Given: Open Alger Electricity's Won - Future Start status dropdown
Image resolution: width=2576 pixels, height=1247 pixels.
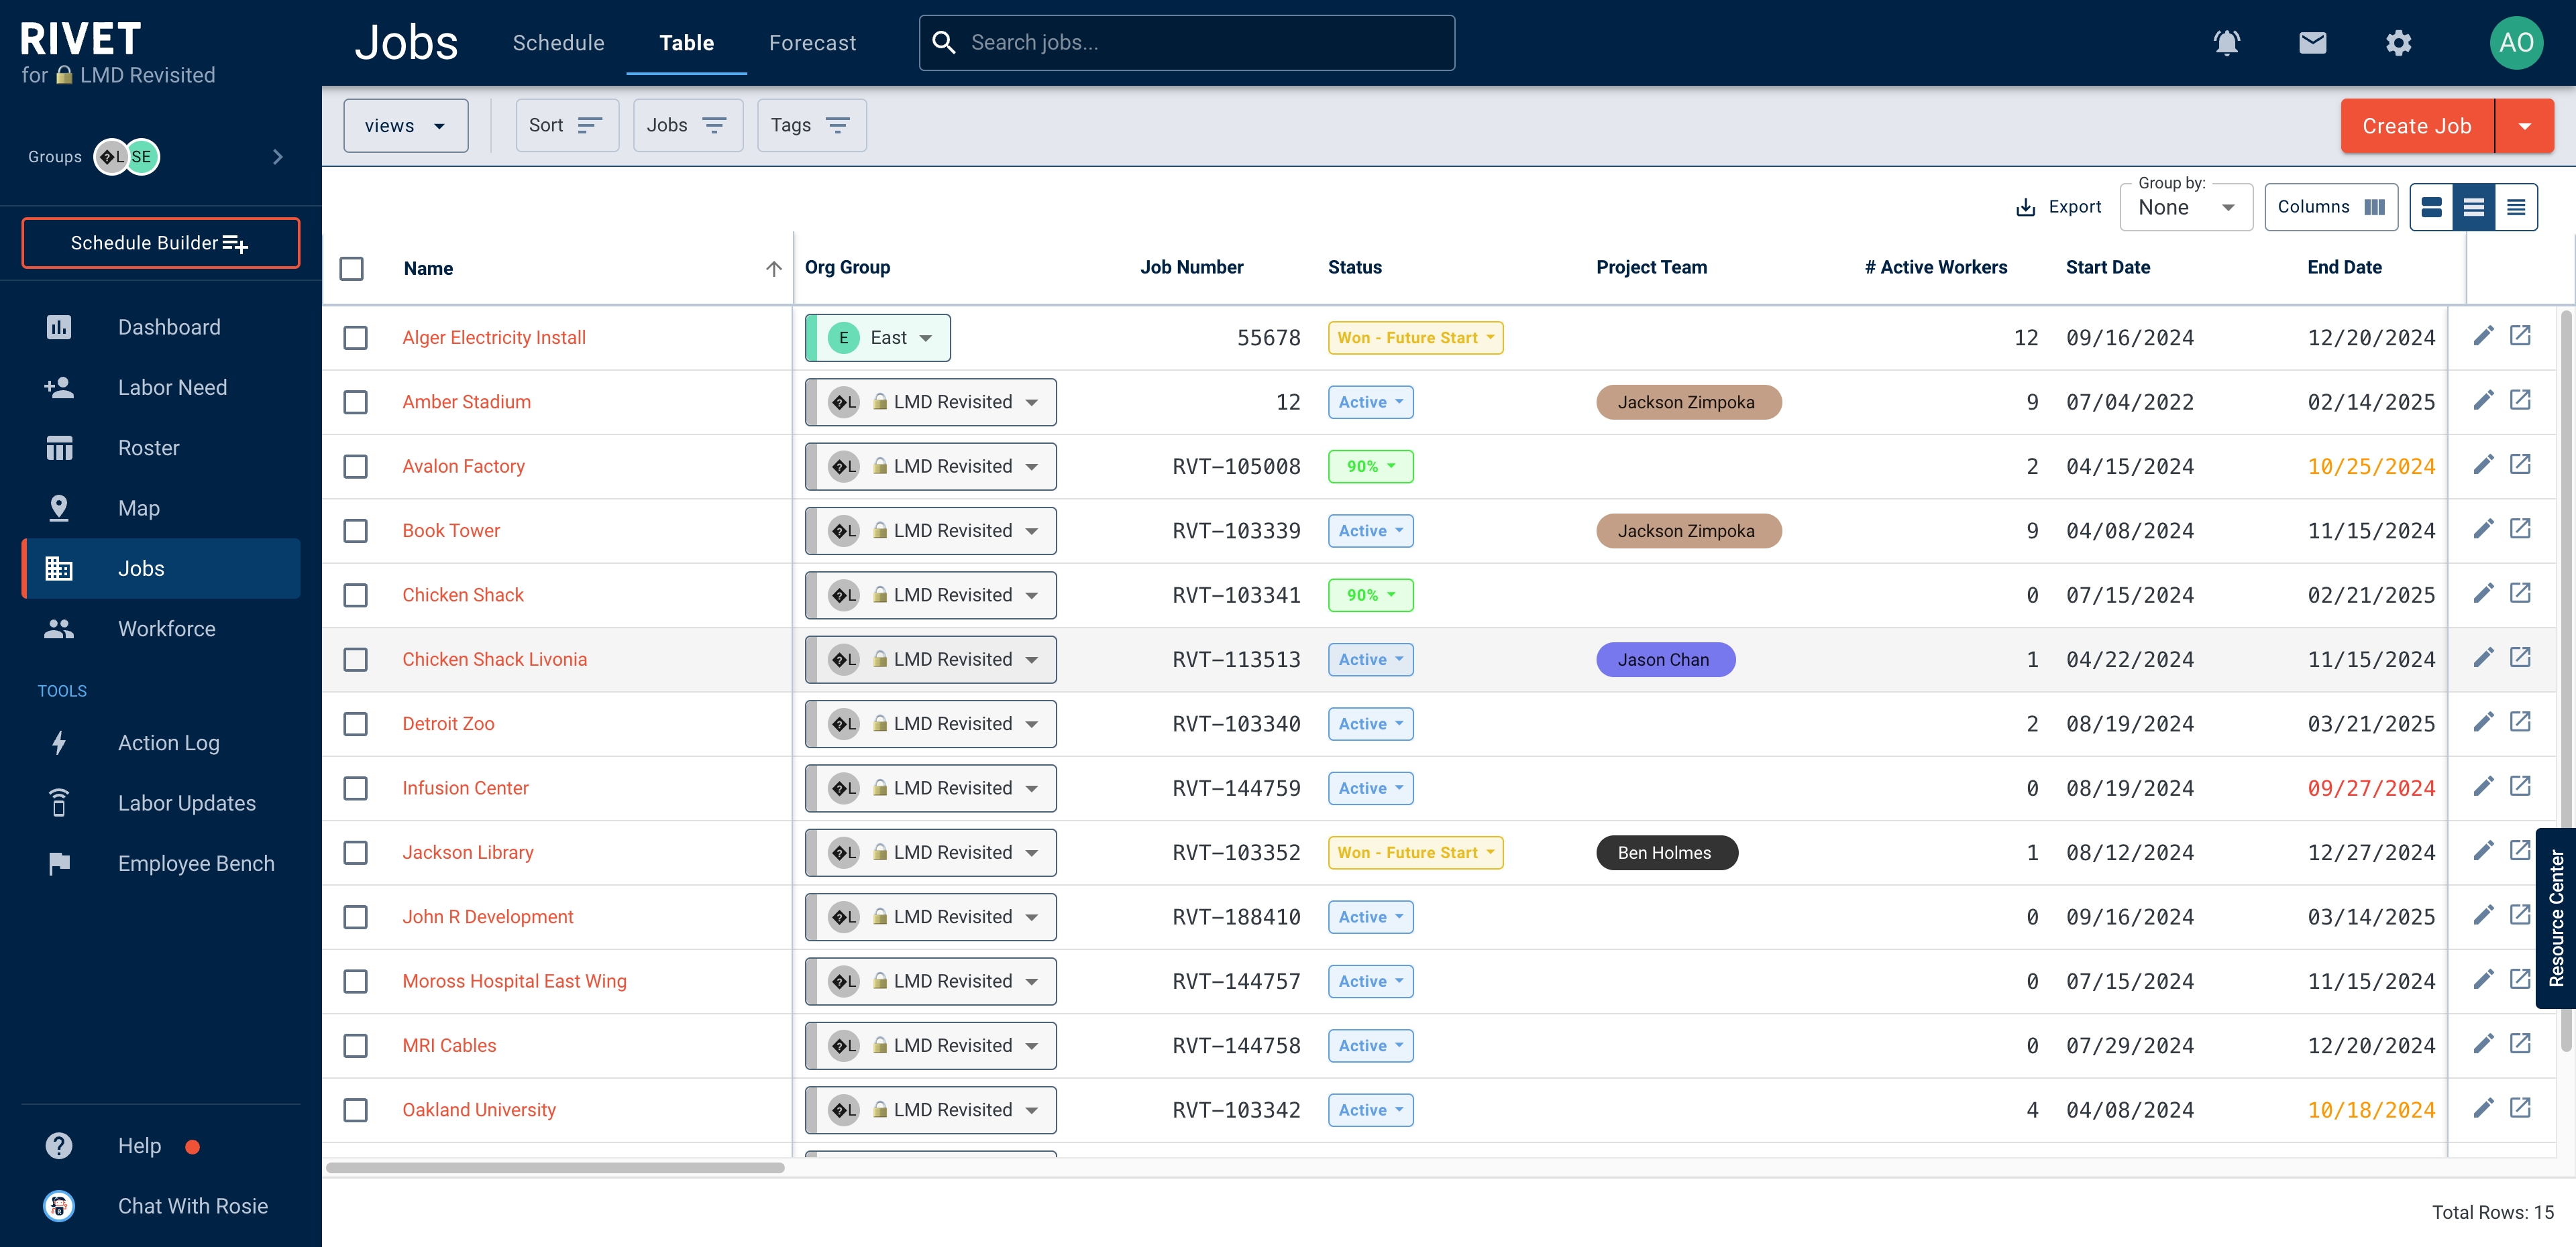Looking at the screenshot, I should click(1415, 338).
